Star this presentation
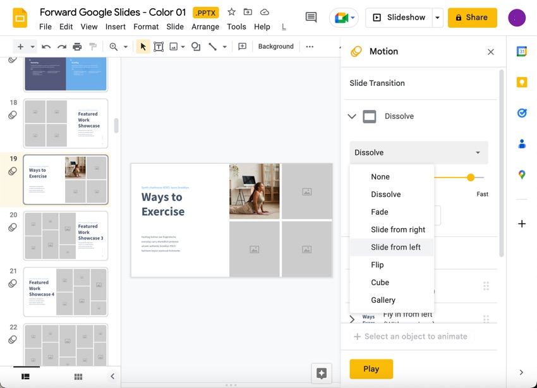 tap(232, 12)
